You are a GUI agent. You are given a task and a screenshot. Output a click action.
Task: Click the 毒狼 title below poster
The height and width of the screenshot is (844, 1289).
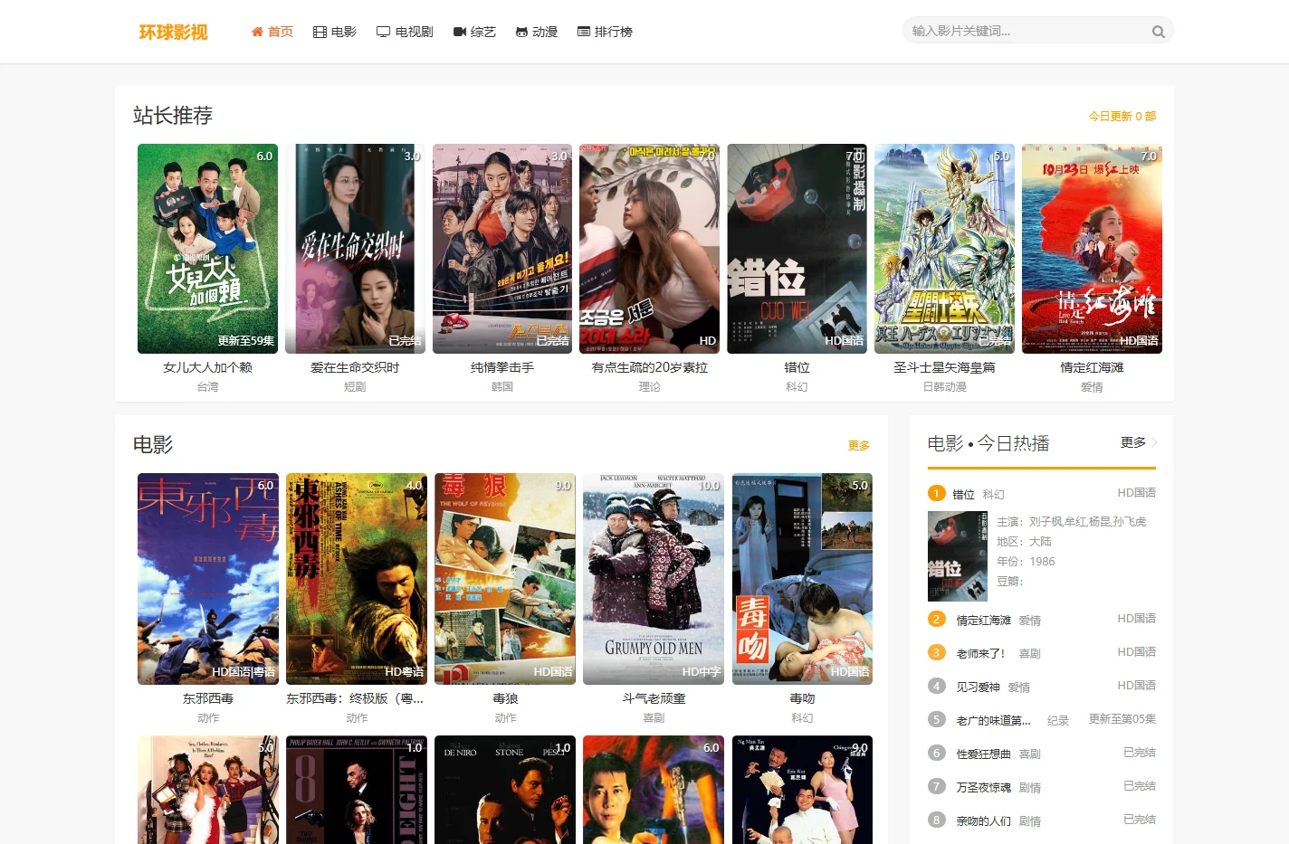(505, 699)
